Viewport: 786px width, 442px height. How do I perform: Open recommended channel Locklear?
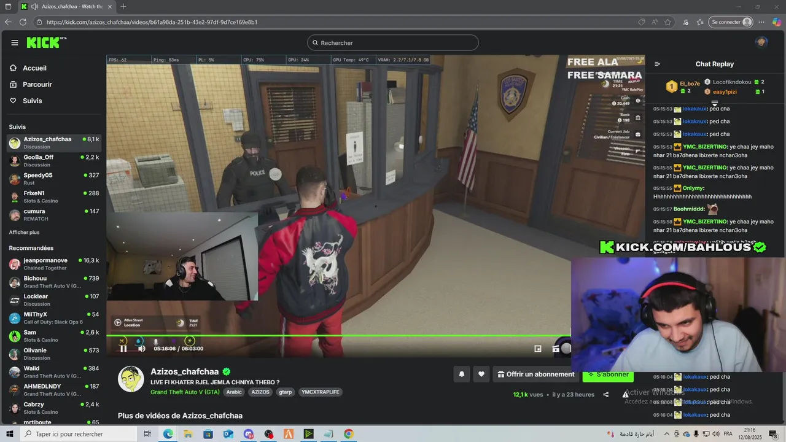tap(54, 300)
